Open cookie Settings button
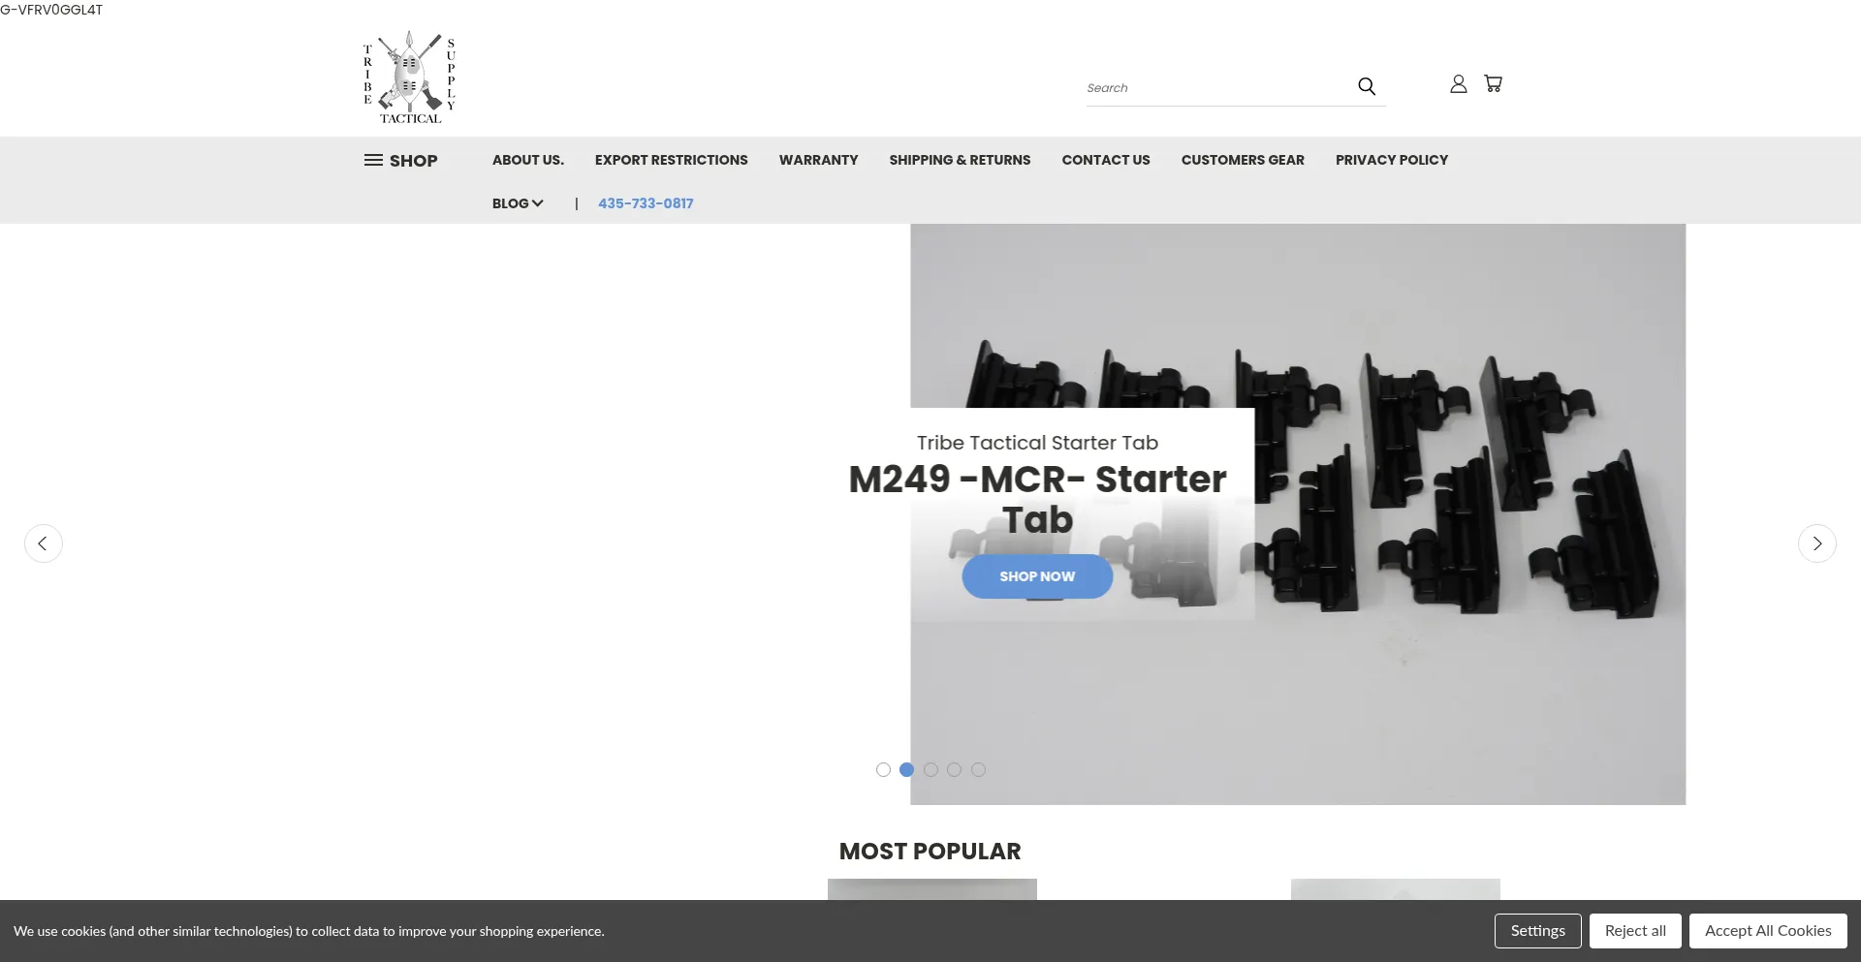The height and width of the screenshot is (962, 1861). click(1538, 931)
